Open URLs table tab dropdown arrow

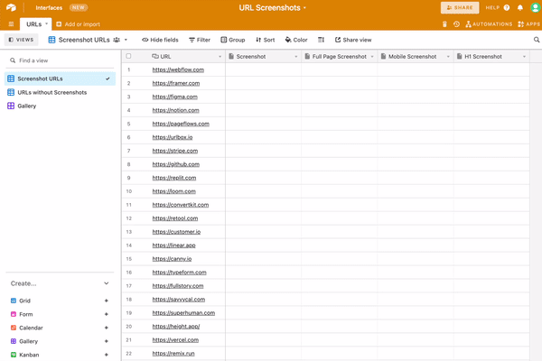47,23
